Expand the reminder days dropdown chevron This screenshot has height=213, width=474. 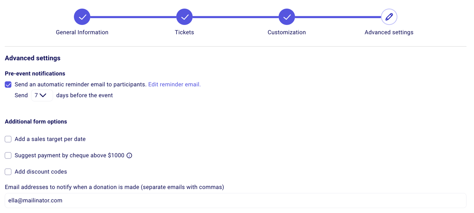(x=43, y=95)
